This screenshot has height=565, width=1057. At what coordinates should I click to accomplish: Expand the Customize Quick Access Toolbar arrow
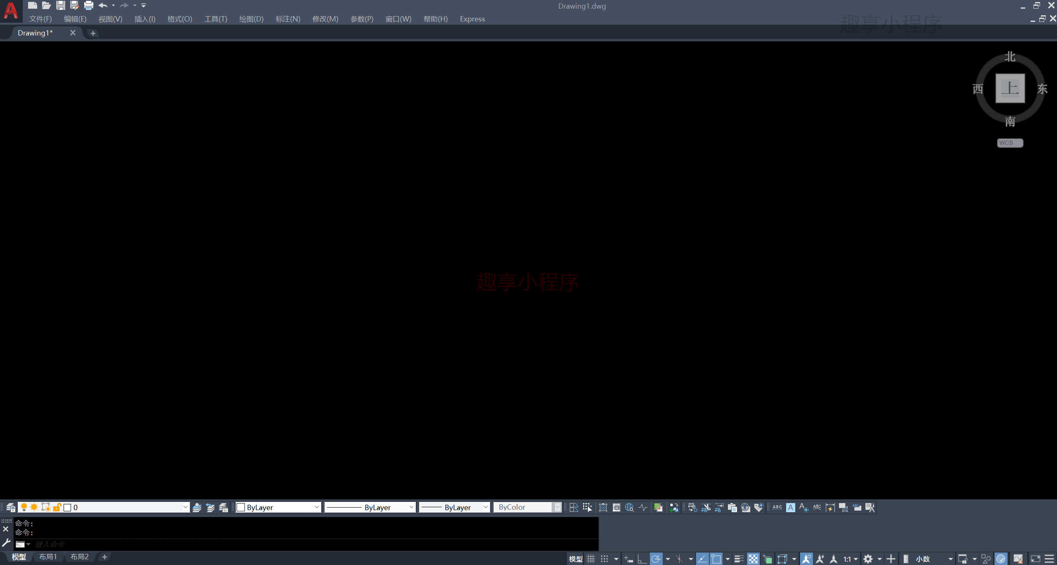(144, 5)
